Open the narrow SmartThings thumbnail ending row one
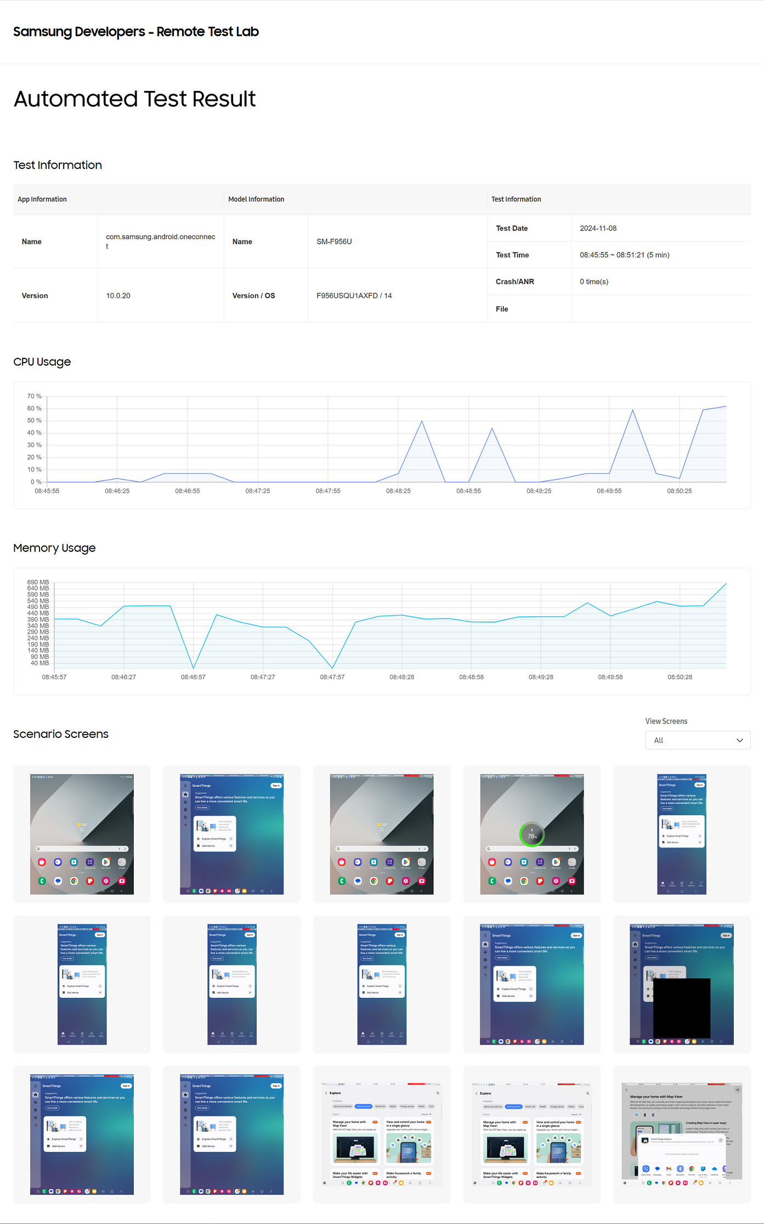 tap(681, 834)
